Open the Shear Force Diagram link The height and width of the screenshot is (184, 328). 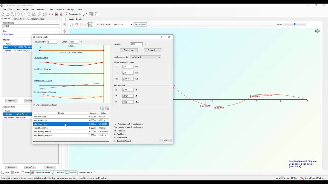pyautogui.click(x=43, y=80)
